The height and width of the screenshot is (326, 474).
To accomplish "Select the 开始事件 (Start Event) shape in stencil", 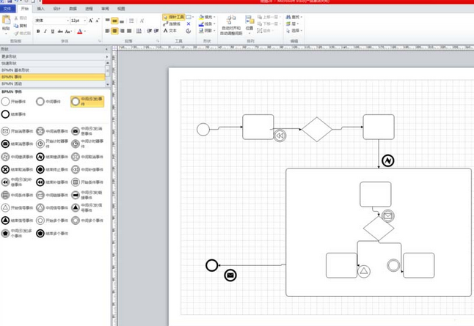I will (6, 102).
